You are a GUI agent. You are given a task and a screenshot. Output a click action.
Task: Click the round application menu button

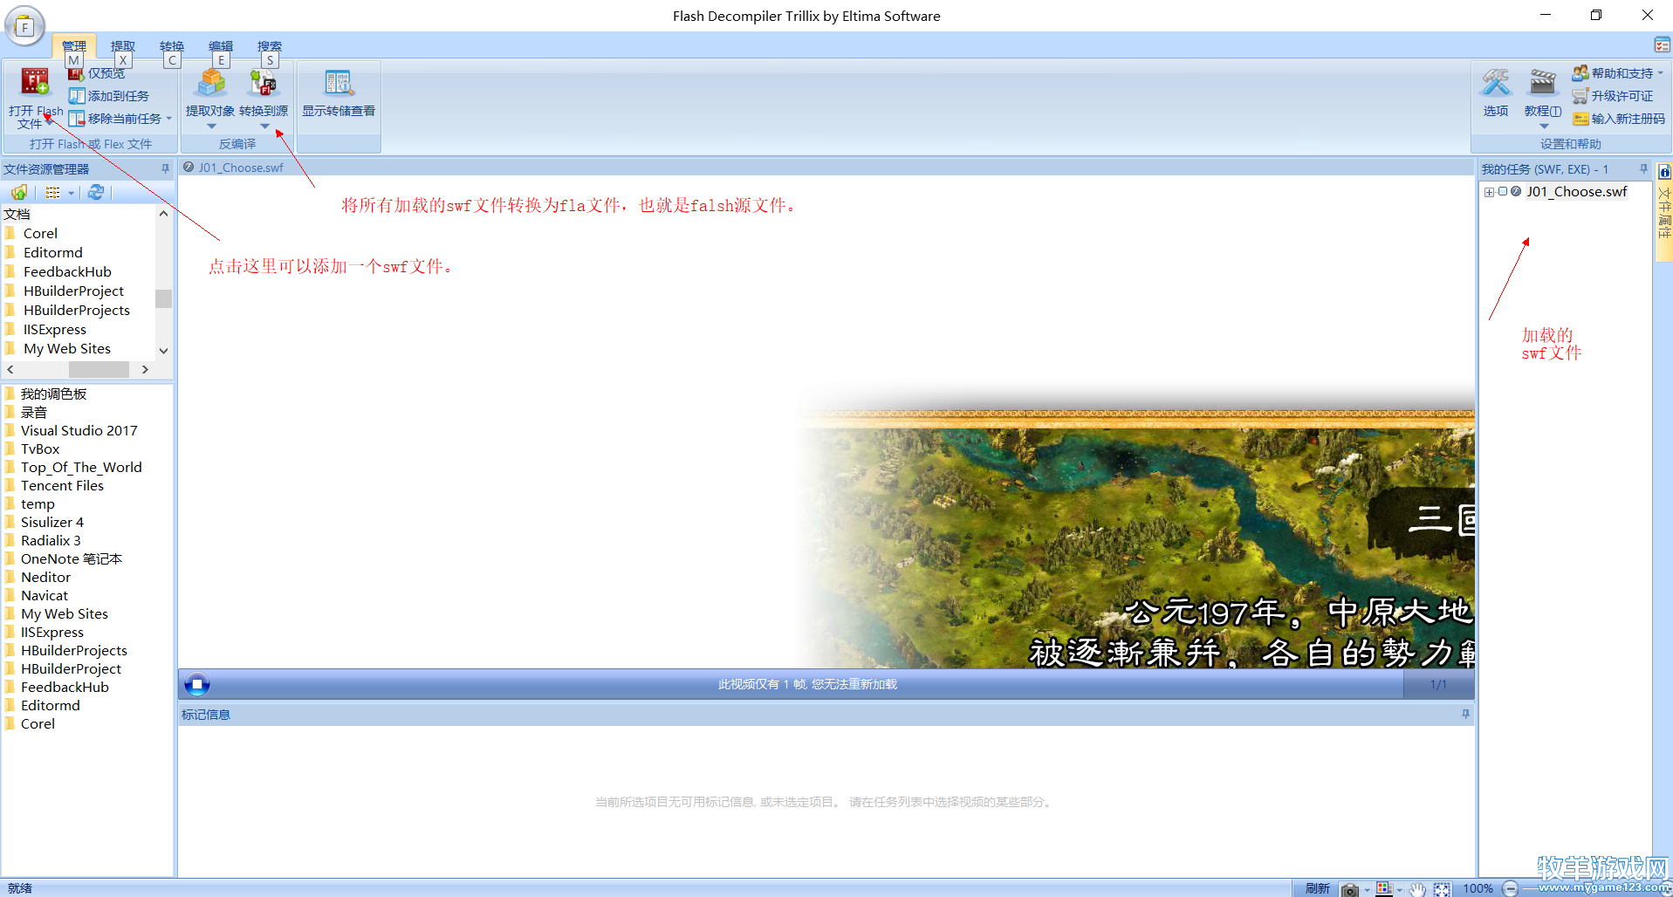(x=24, y=26)
